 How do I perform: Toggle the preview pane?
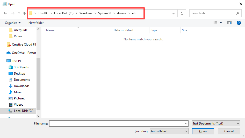pos(229,23)
